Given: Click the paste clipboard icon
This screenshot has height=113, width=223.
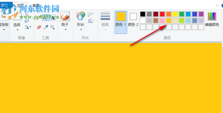Looking at the screenshot, I should point(4,15).
